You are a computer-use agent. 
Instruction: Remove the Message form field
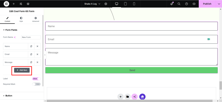(37, 62)
